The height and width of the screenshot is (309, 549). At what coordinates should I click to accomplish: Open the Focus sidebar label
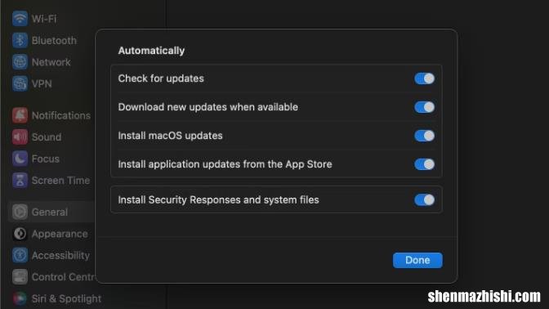[46, 159]
